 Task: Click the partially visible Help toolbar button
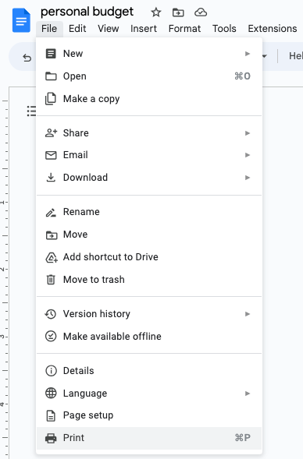(x=295, y=56)
